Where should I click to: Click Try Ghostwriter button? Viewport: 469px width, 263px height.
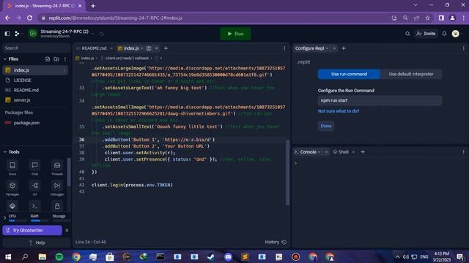(x=32, y=230)
